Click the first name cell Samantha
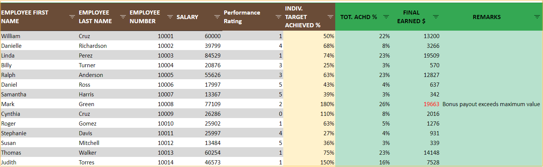Viewport: 543px width, 167px height. [39, 95]
